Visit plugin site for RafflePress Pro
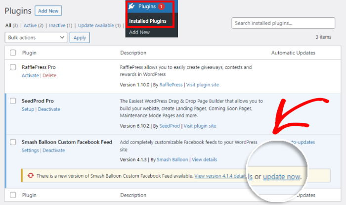Screen dimensions: 346x205 (202, 85)
